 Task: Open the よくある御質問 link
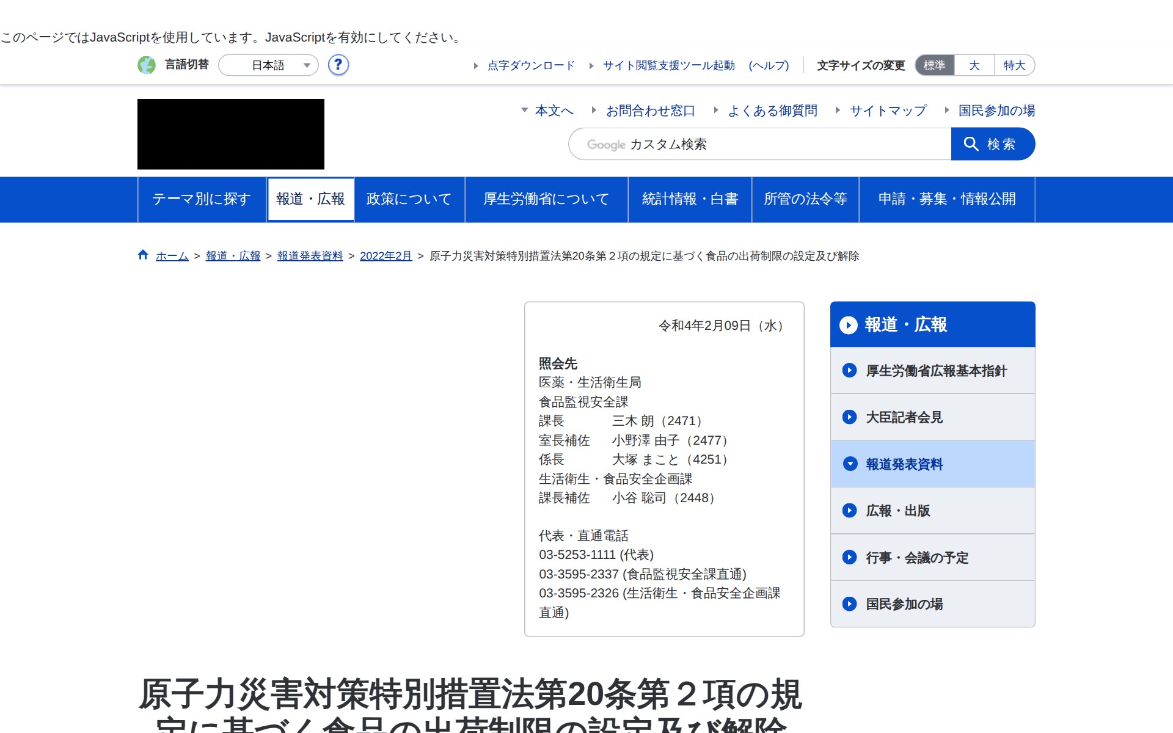(x=772, y=111)
